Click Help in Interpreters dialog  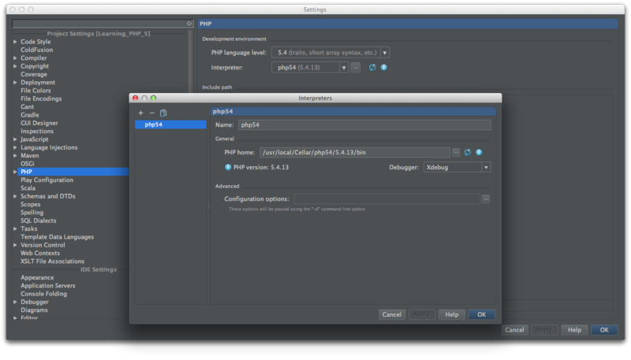point(451,314)
